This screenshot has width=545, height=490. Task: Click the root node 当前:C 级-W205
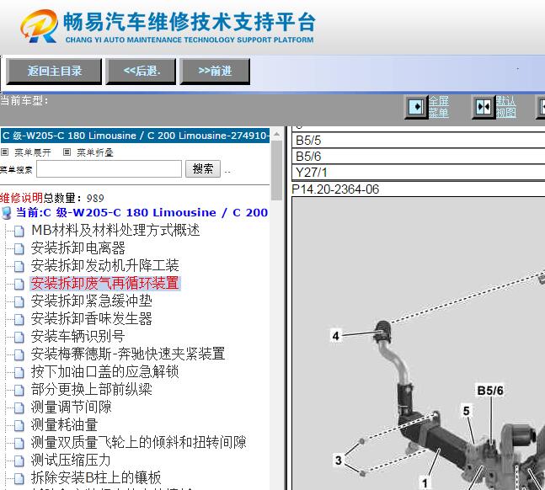(x=142, y=212)
